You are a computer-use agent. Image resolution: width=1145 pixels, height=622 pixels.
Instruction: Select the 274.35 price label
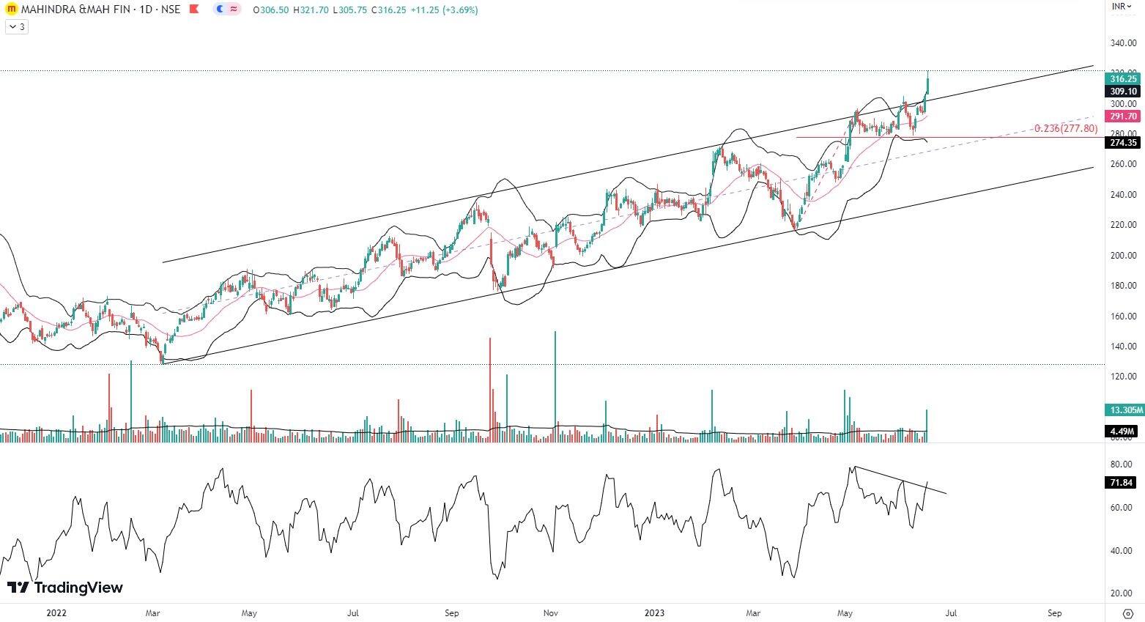(1123, 143)
